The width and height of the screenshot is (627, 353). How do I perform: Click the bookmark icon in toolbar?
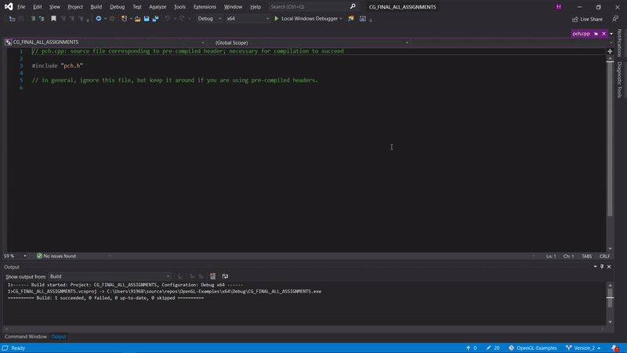[x=53, y=19]
